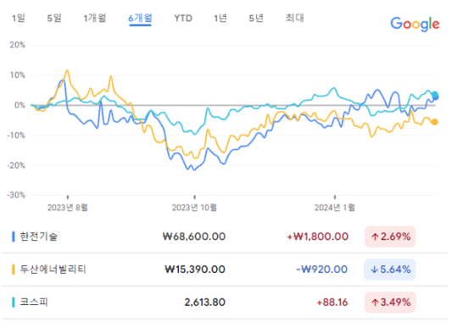
Task: Switch to the 1개월 range tab
Action: coord(95,18)
